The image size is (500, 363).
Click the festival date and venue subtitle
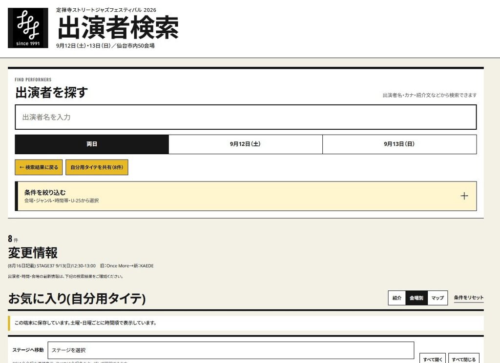[105, 46]
